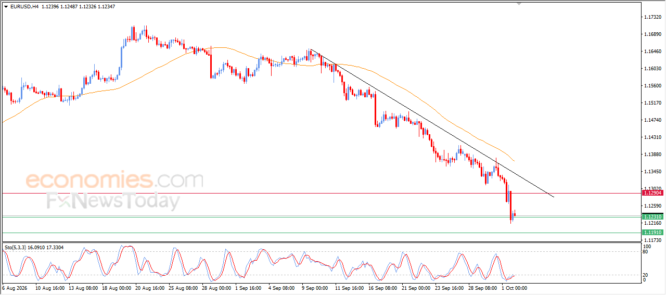
Task: Click the 1.12590 price scale label
Action: (652, 206)
